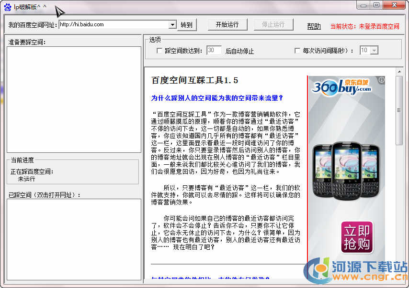
Task: Click the 转到 button
Action: click(x=186, y=25)
